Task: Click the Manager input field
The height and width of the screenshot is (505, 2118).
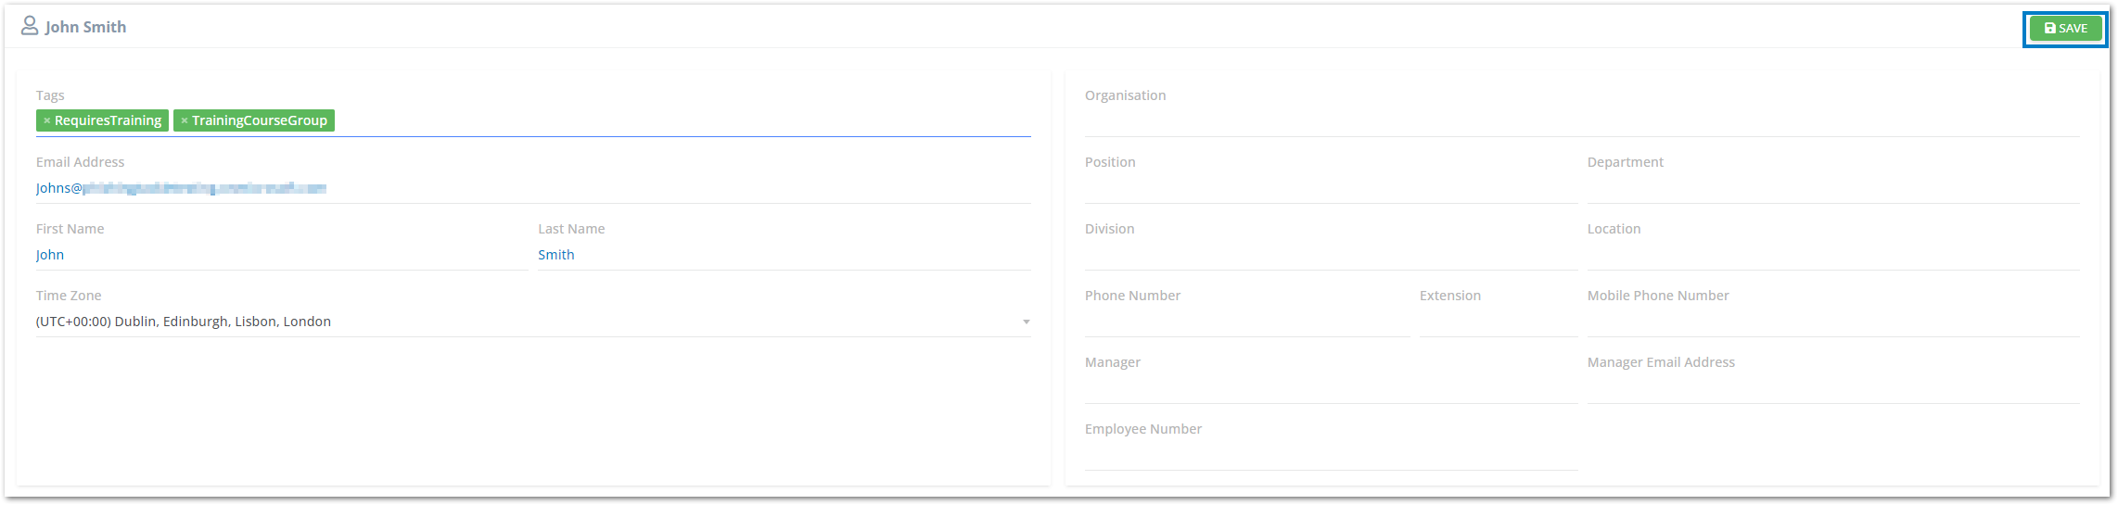Action: click(x=1331, y=388)
